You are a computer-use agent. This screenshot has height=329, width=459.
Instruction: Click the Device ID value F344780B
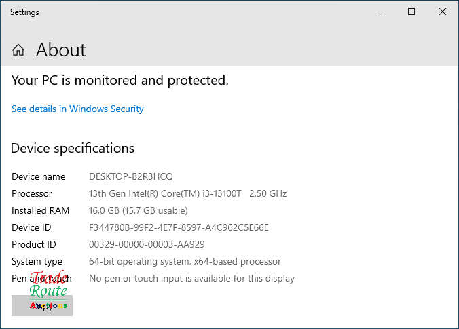click(179, 227)
